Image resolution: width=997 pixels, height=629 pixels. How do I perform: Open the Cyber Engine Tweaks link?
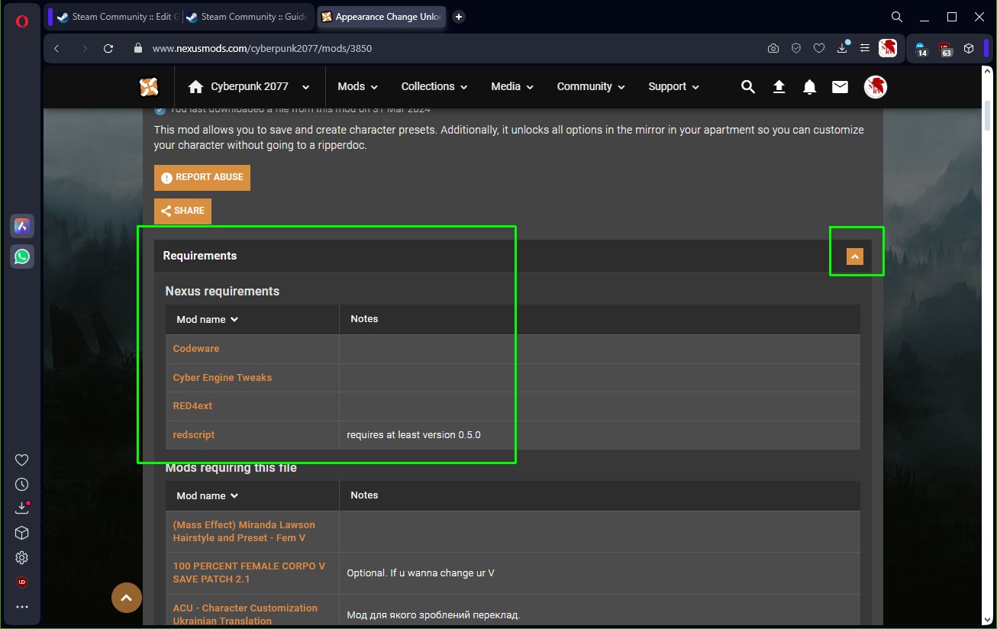[222, 378]
